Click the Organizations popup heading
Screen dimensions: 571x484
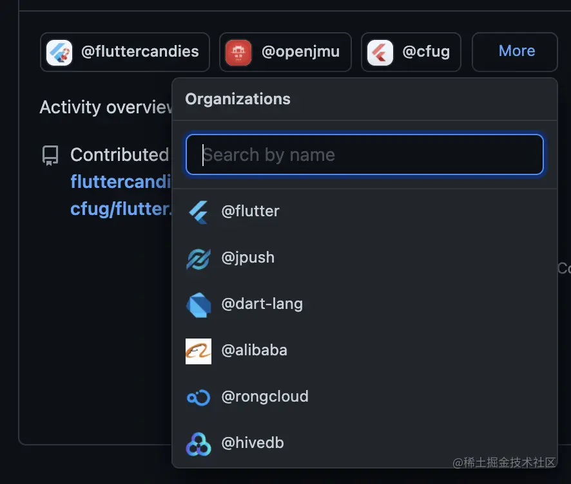coord(238,99)
